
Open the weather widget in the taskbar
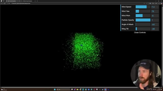[4, 89]
